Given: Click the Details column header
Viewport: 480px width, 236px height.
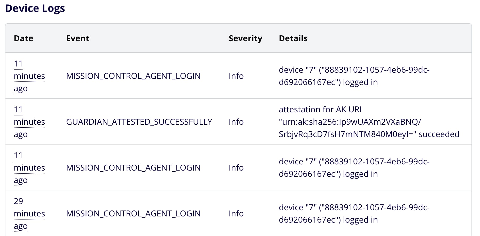Looking at the screenshot, I should coord(293,38).
